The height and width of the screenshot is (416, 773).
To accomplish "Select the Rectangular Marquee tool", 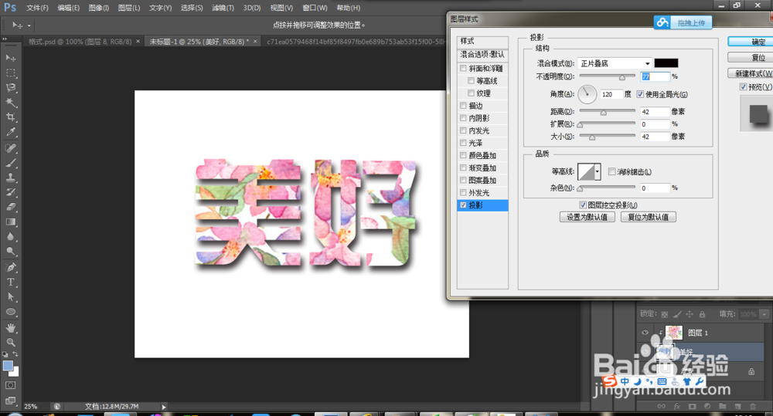I will 10,73.
